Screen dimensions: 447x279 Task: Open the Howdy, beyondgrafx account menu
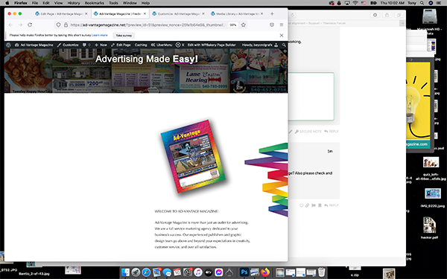tap(260, 45)
